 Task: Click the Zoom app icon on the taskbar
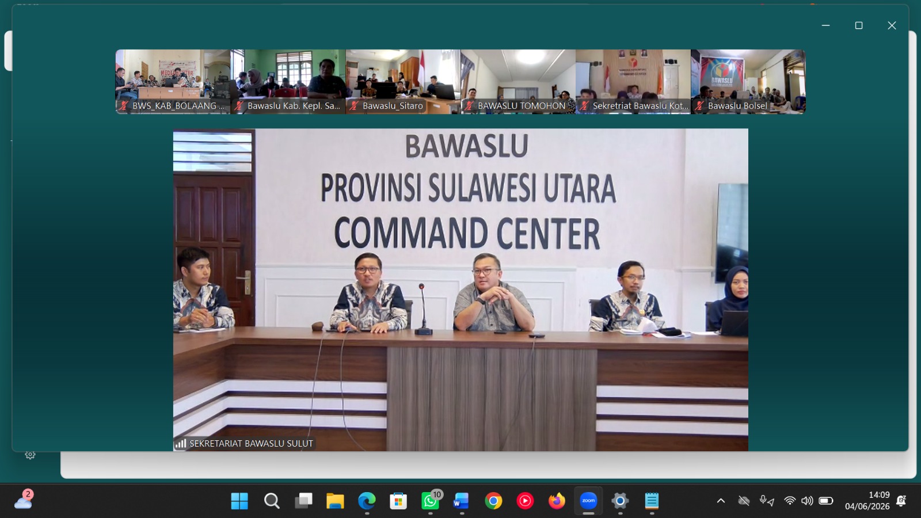pos(588,501)
